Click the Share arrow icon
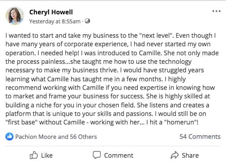This screenshot has height=164, width=226. pos(175,155)
